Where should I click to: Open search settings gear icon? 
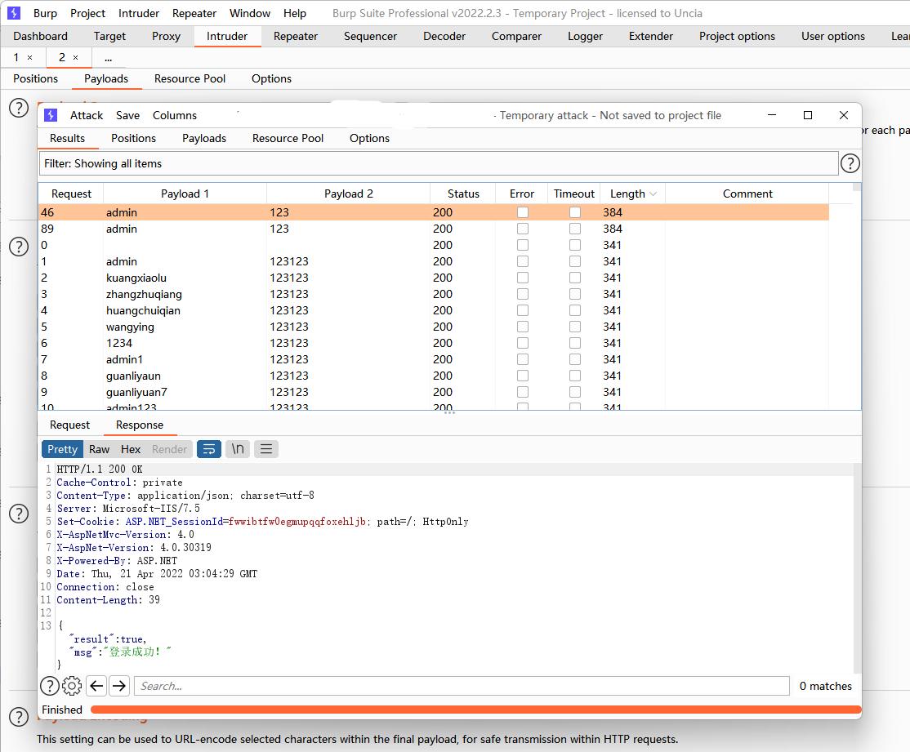click(x=72, y=686)
